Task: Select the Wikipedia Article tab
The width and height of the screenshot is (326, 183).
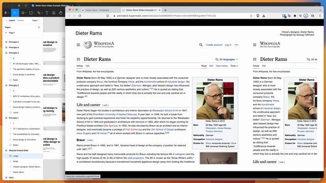Action: [79, 66]
